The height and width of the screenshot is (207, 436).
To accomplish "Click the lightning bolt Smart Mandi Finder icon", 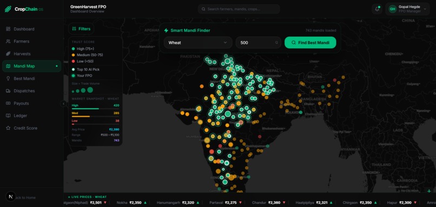I will (x=166, y=31).
